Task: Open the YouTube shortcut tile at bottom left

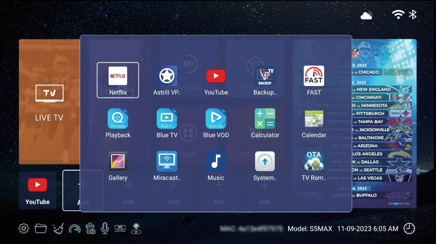Action: [x=37, y=191]
